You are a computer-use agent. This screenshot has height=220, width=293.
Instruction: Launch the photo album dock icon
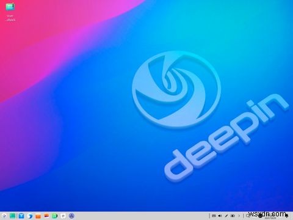pyautogui.click(x=46, y=216)
